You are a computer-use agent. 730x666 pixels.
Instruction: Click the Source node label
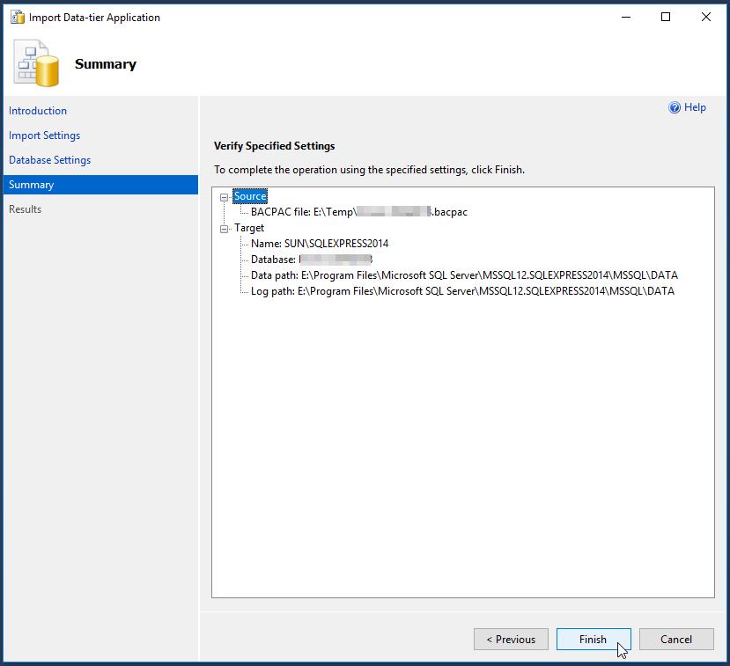coord(249,196)
